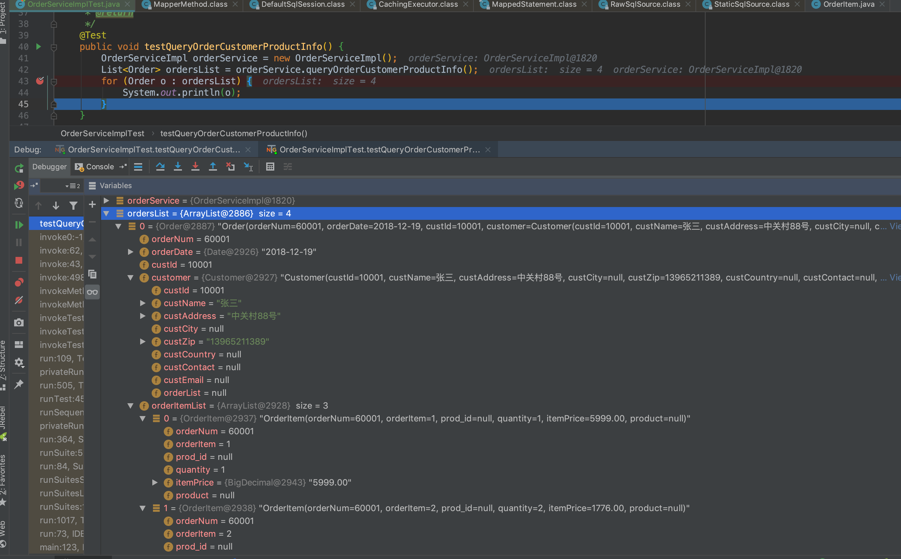This screenshot has height=559, width=901.
Task: Toggle breakpoint on line 43 gutter
Action: pos(40,81)
